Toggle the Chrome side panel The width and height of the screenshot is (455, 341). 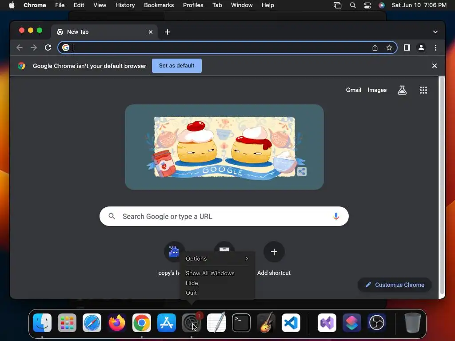[407, 48]
